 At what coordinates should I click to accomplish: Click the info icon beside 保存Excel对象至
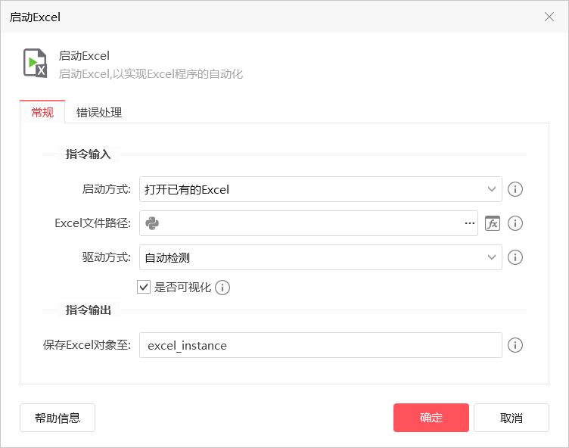point(515,345)
